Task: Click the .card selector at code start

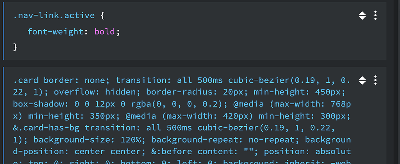Action: (x=25, y=80)
